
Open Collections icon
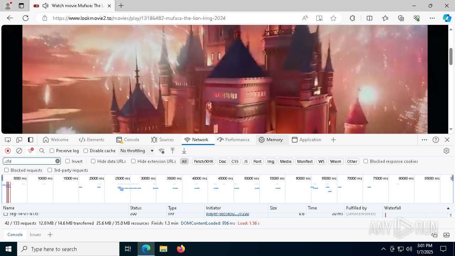tap(401, 18)
